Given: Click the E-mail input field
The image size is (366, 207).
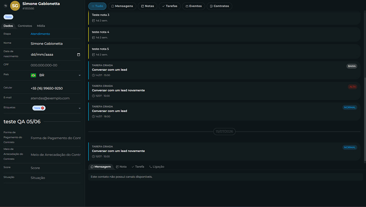Looking at the screenshot, I should click(56, 98).
